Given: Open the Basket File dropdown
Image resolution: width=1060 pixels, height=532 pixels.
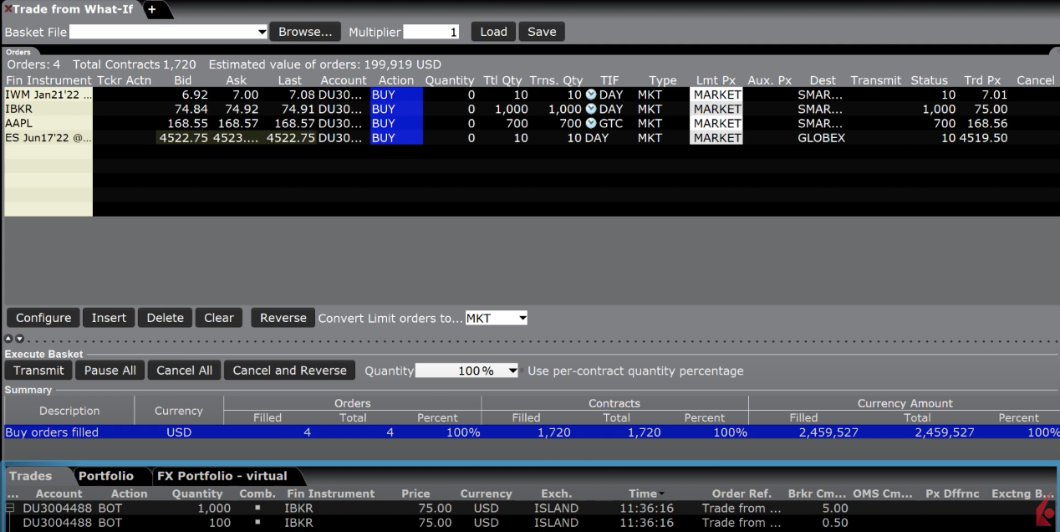Looking at the screenshot, I should [x=262, y=32].
